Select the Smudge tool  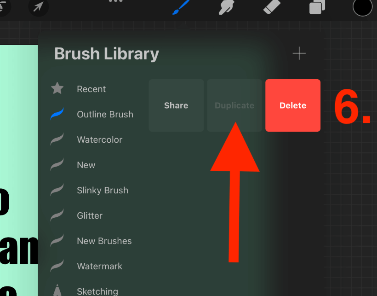[x=226, y=7]
